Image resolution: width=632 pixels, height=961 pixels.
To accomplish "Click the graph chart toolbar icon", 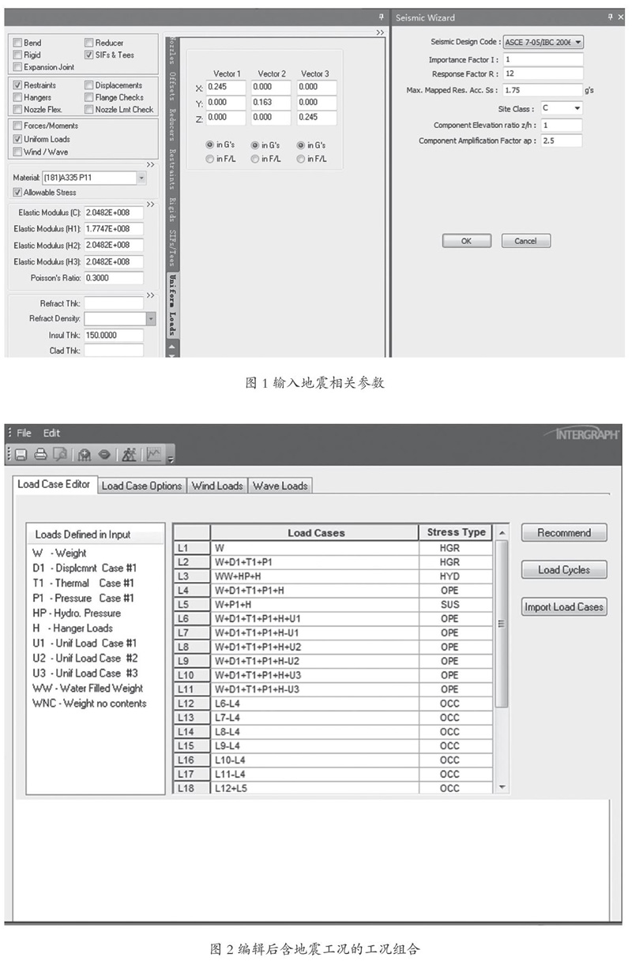I will tap(153, 454).
